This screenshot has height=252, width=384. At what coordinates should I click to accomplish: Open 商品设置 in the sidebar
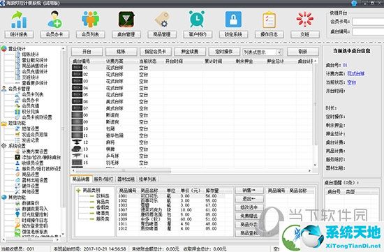point(30,175)
